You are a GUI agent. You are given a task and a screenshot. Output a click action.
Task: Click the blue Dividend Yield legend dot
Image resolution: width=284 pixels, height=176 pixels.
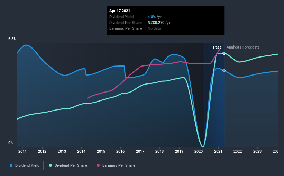coord(11,165)
